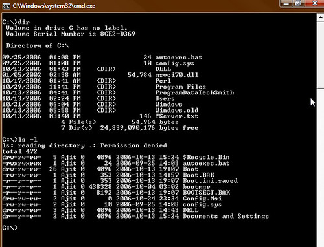Click the Users directory entry

tap(165, 98)
